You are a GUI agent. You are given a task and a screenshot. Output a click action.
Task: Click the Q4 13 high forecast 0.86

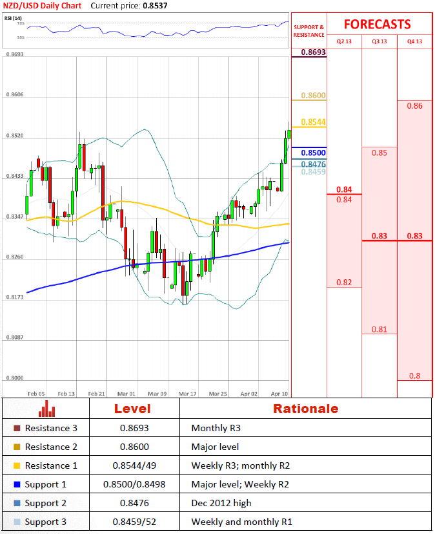pos(414,106)
